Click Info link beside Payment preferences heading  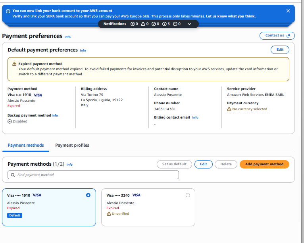tap(67, 37)
